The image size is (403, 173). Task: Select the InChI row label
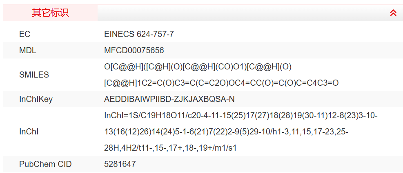point(29,132)
